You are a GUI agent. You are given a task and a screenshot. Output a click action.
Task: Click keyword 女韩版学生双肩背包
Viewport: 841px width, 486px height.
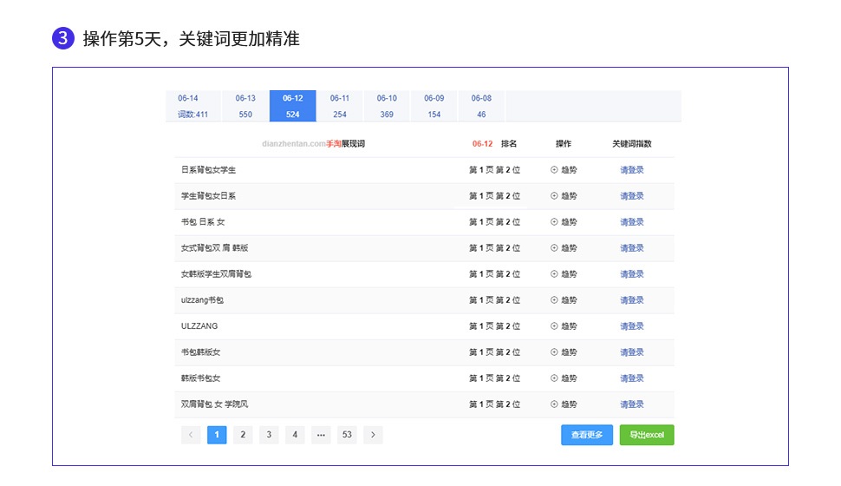(216, 274)
